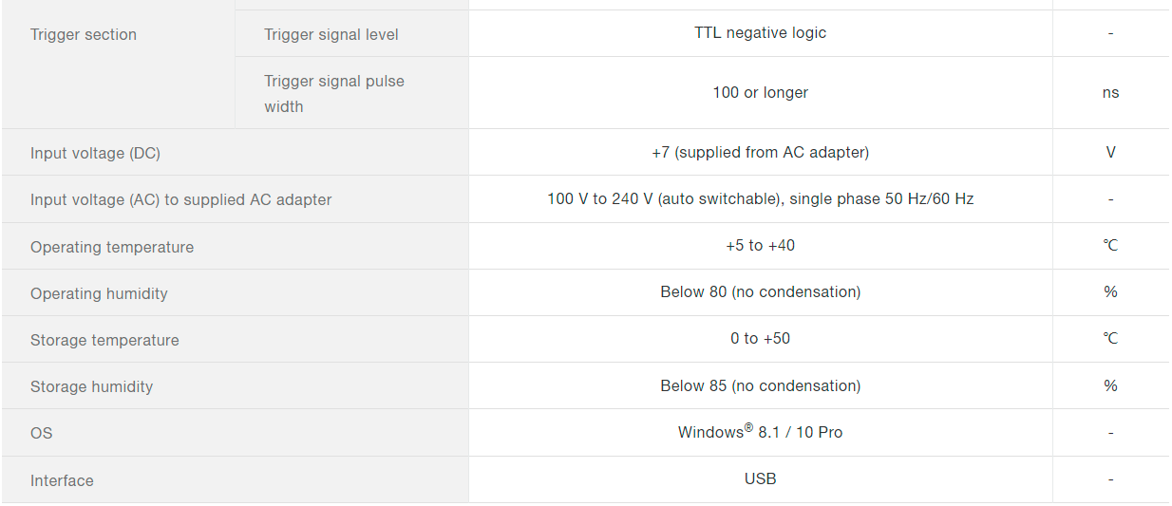1172x506 pixels.
Task: Click the "+5 to +40" value
Action: pyautogui.click(x=760, y=245)
